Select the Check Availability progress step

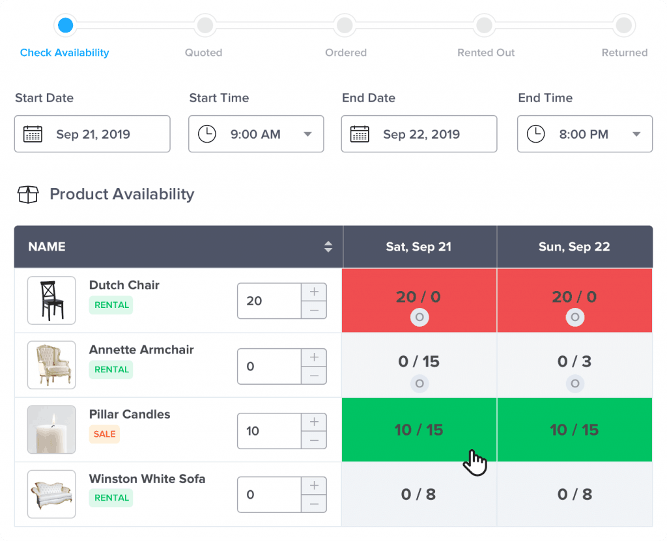coord(64,25)
